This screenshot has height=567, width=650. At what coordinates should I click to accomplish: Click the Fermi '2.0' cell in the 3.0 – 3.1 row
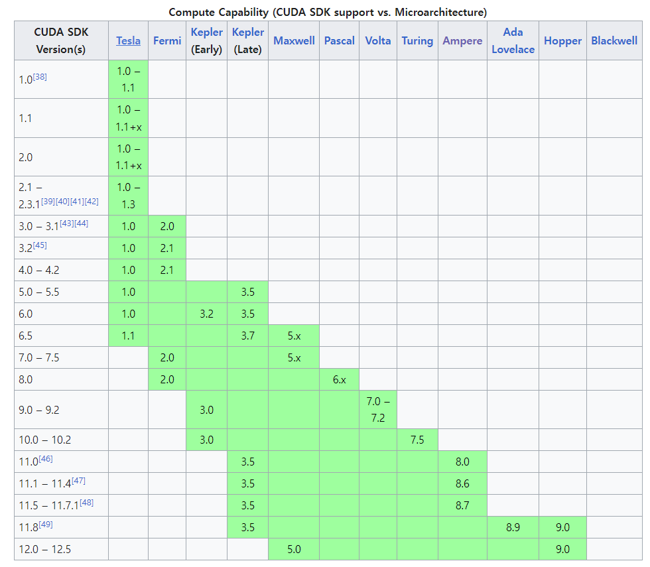pyautogui.click(x=167, y=226)
